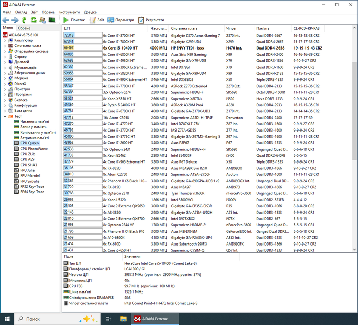This screenshot has width=358, height=325.
Task: Open the Звіт toolbar button
Action: pyautogui.click(x=97, y=20)
